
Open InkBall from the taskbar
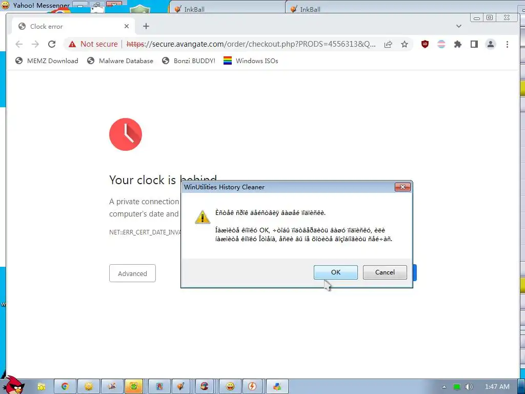point(181,387)
